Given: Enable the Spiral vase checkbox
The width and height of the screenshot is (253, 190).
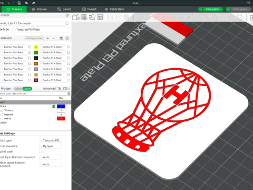Looking at the screenshot, I should tap(41, 151).
